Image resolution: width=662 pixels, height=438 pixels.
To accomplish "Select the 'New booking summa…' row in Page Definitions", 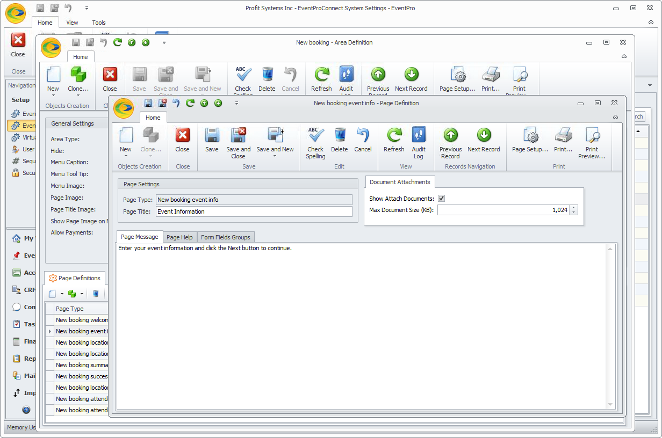I will point(82,365).
